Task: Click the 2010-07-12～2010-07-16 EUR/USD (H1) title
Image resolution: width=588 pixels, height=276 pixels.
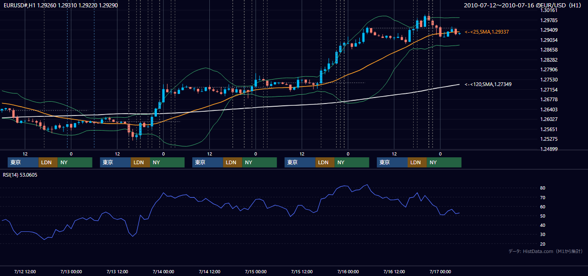Action: [x=524, y=6]
